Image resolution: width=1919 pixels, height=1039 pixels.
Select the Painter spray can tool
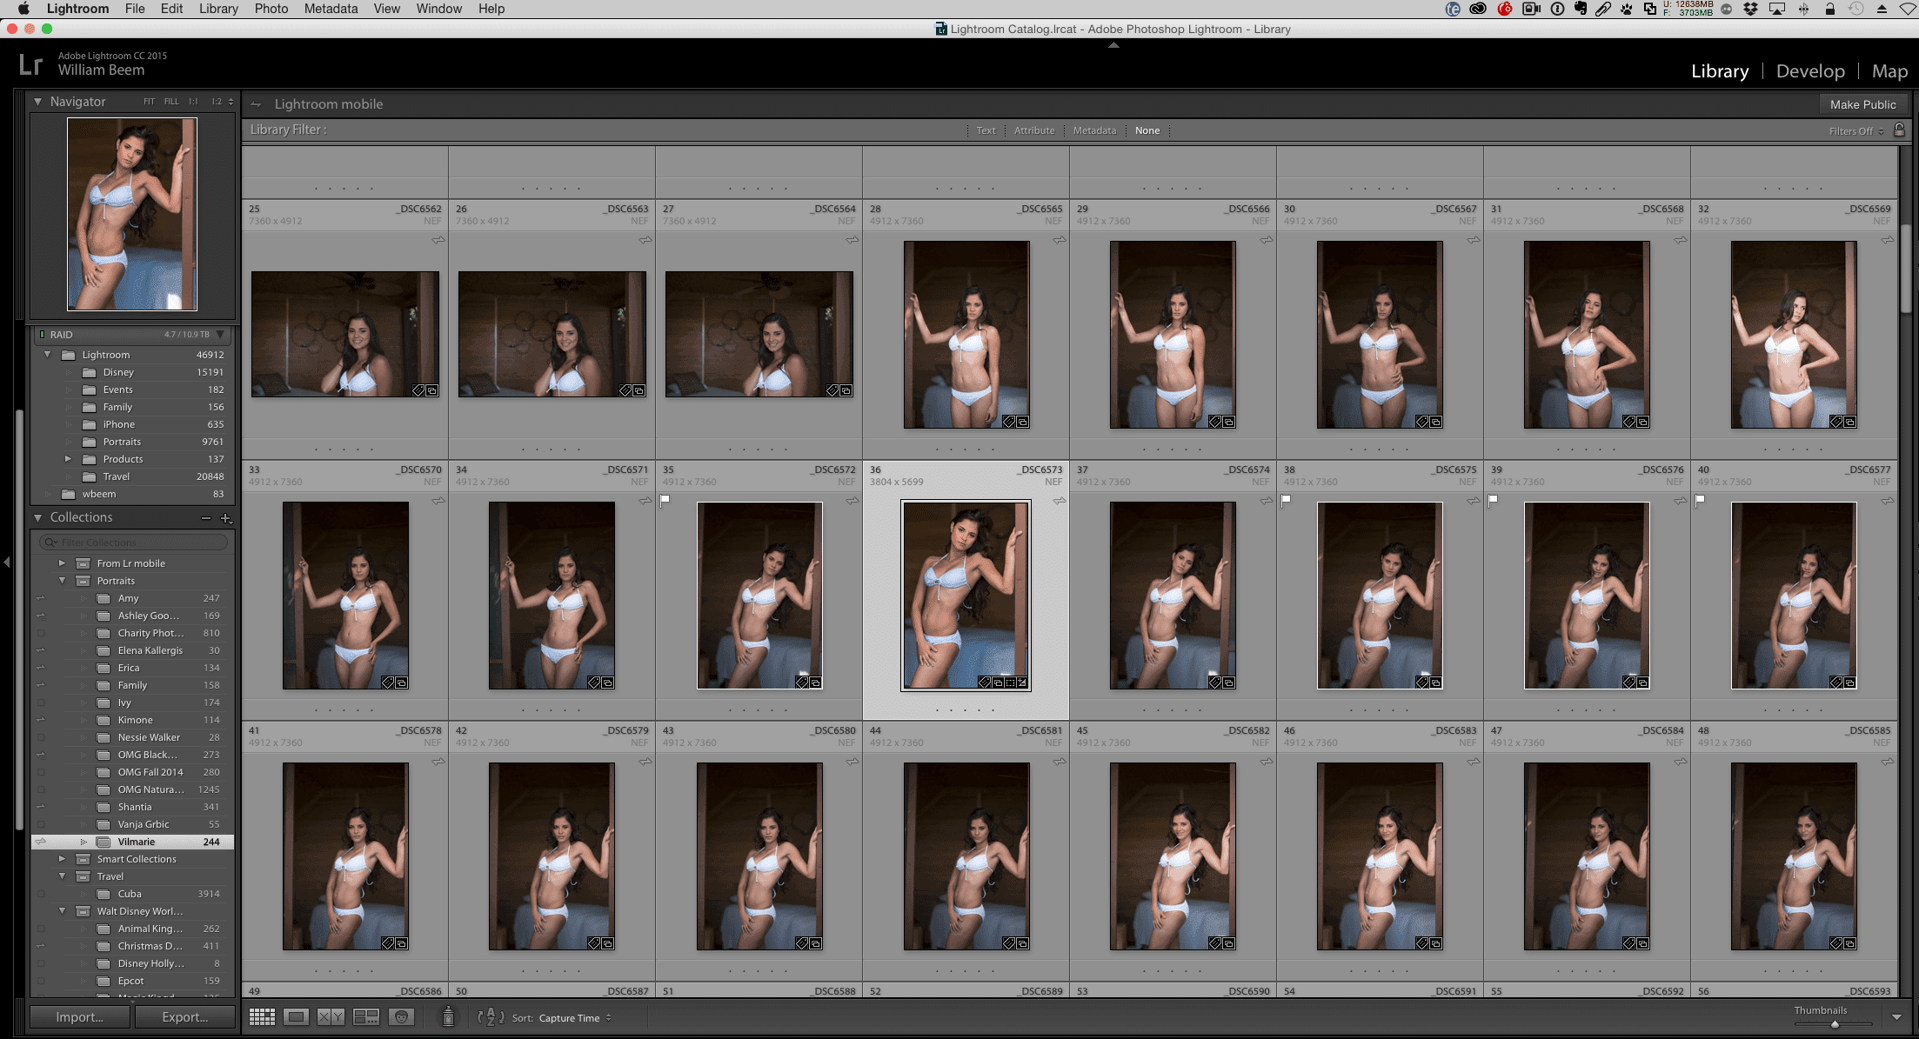pos(448,1016)
